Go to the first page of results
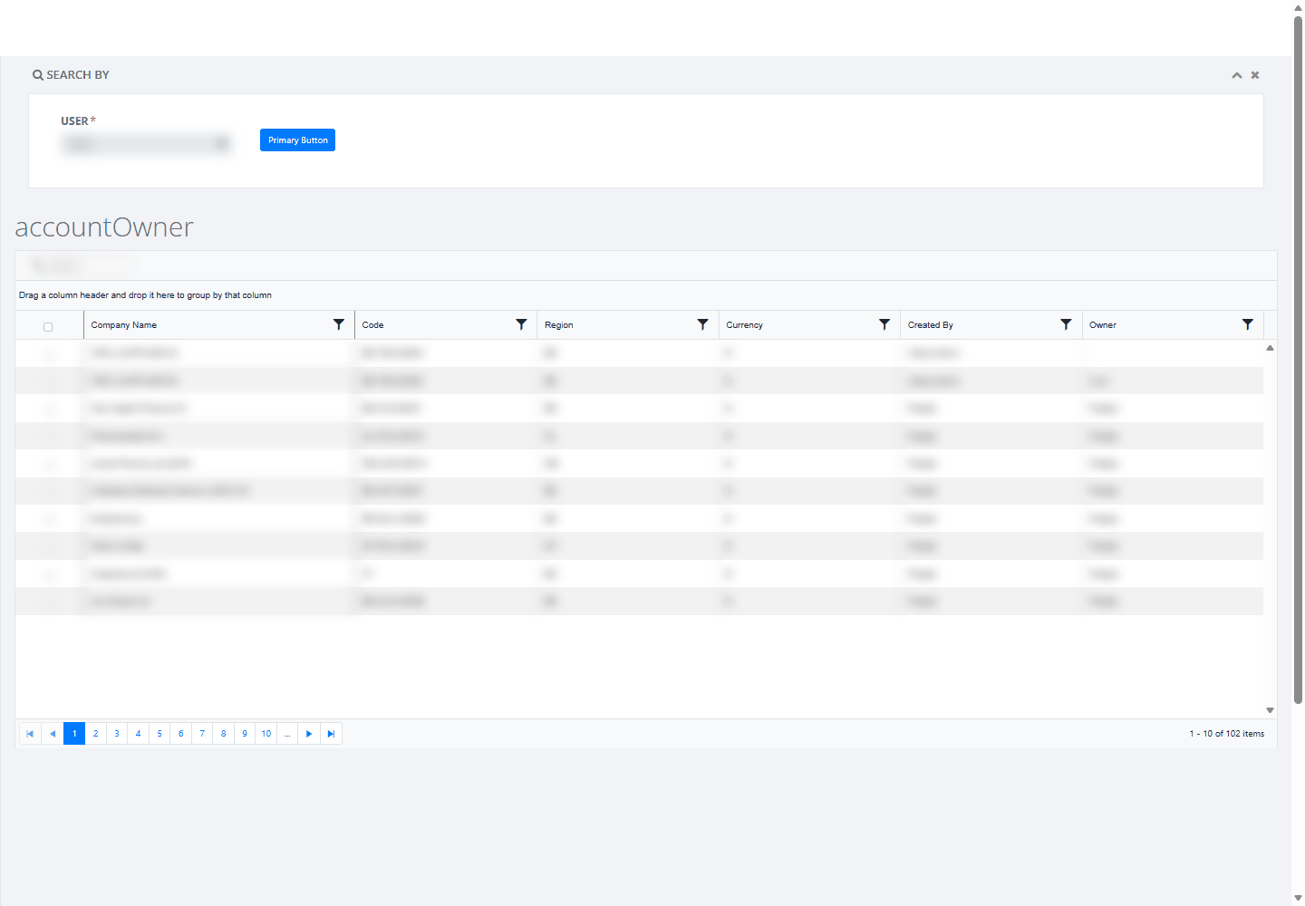This screenshot has height=906, width=1305. pyautogui.click(x=30, y=734)
